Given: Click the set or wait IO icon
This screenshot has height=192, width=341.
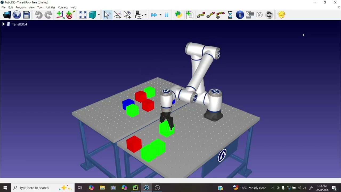Looking at the screenshot, I should [259, 15].
